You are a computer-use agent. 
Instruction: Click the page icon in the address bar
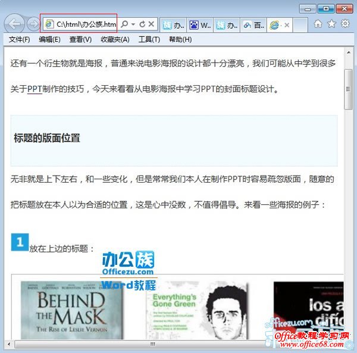49,24
